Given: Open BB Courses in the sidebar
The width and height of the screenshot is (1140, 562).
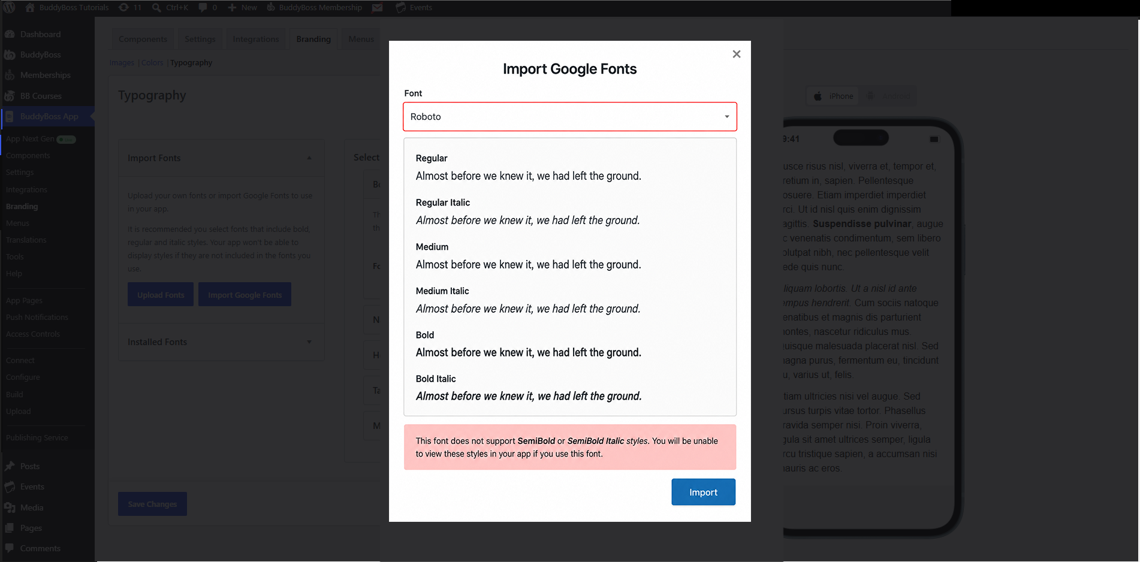Looking at the screenshot, I should click(x=41, y=96).
